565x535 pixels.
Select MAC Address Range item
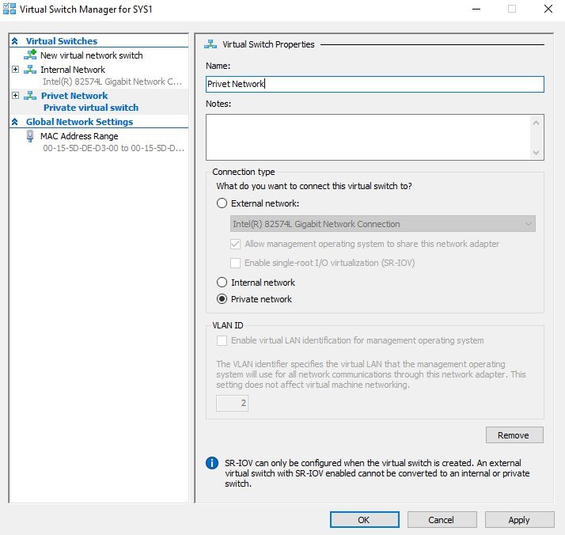(79, 136)
